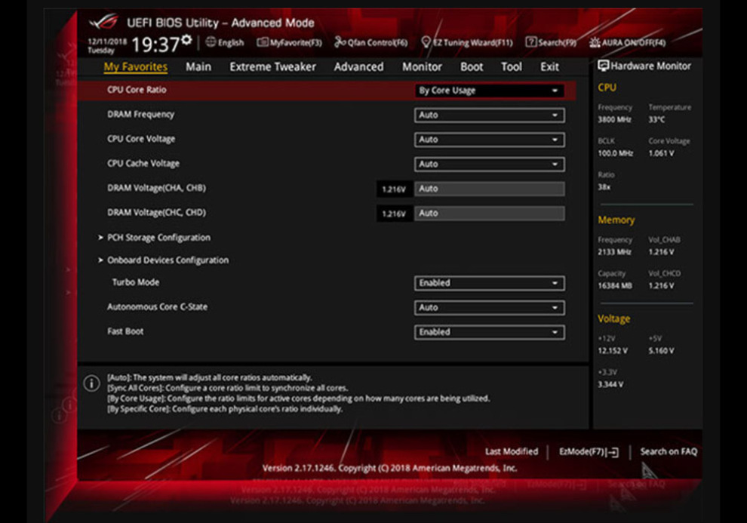Click the 16384 MB capacity value
Viewport: 747px width, 523px height.
pos(615,286)
